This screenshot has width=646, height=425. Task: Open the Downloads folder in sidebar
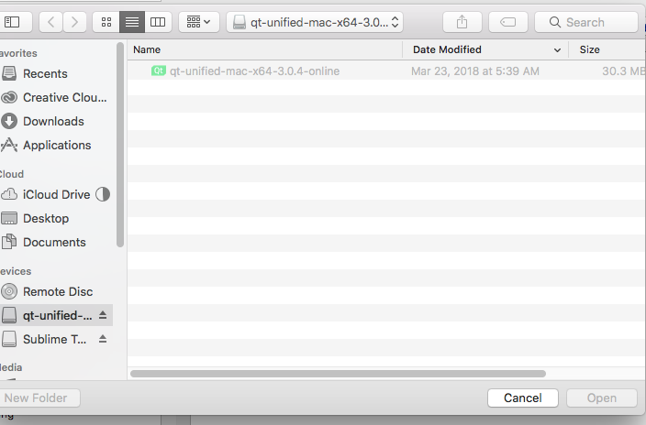coord(56,122)
